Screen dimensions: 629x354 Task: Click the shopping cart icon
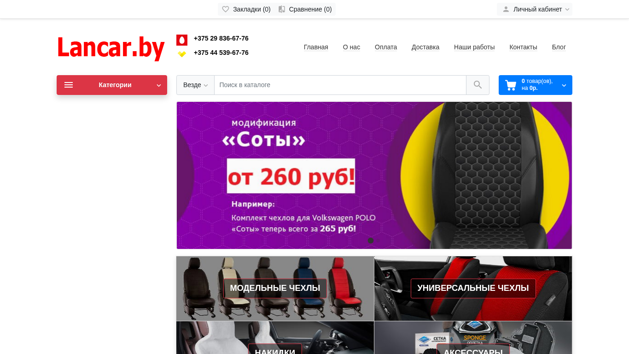[511, 85]
